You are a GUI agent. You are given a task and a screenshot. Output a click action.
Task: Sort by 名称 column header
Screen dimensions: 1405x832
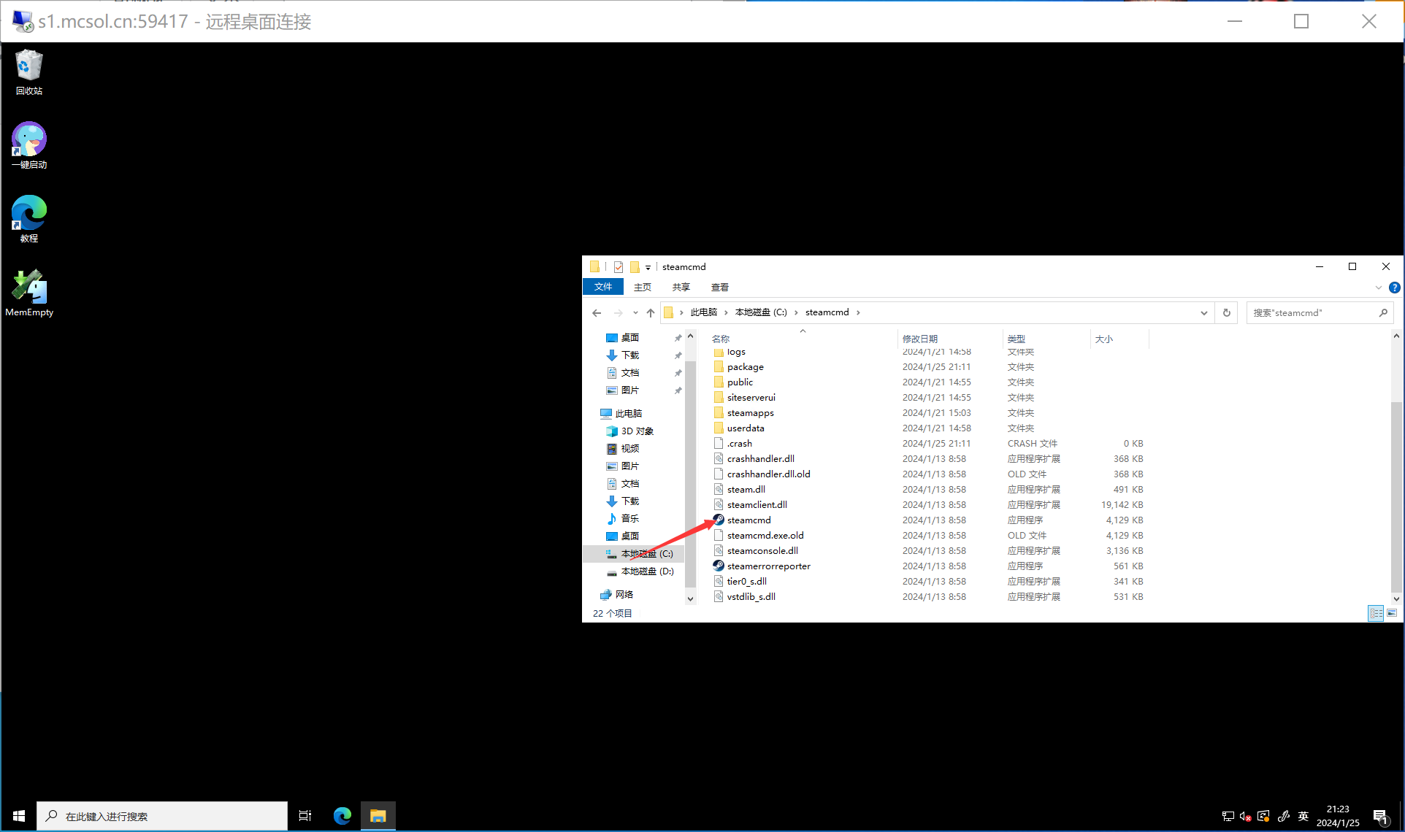[802, 339]
